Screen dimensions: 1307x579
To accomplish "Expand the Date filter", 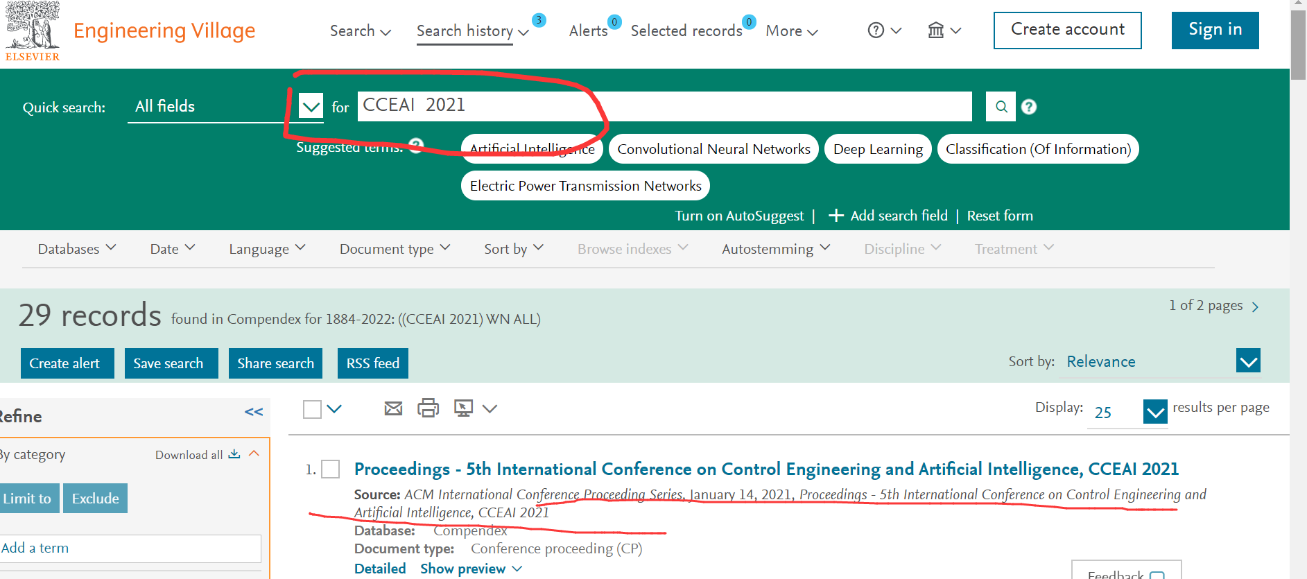I will click(173, 248).
